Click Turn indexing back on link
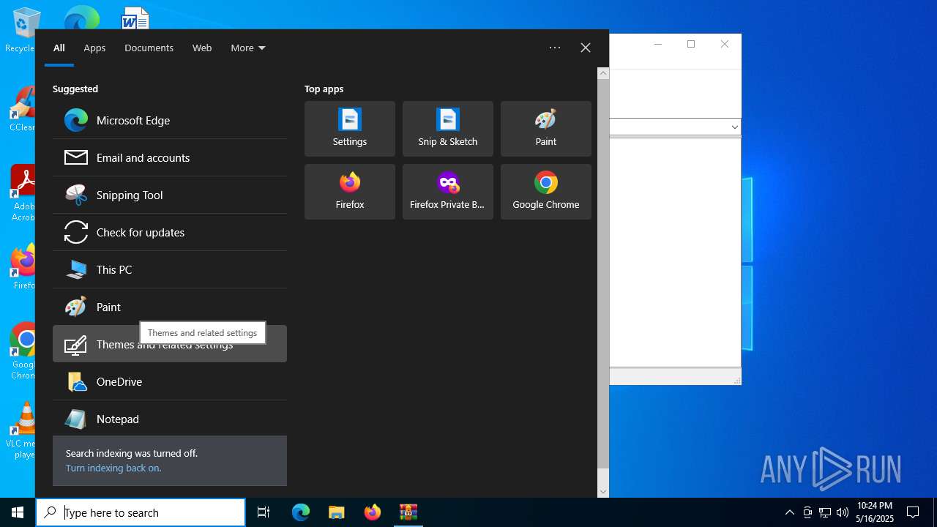This screenshot has width=937, height=527. pos(113,468)
